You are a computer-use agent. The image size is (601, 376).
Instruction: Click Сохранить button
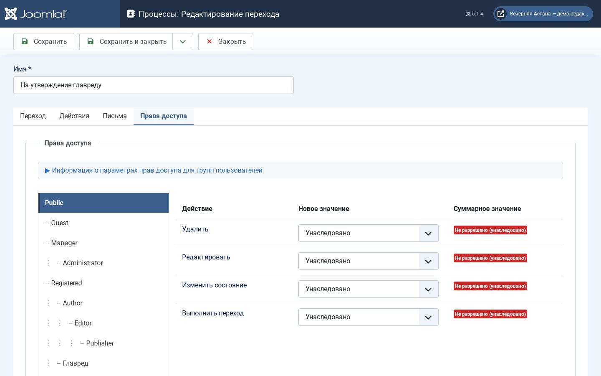tap(44, 41)
